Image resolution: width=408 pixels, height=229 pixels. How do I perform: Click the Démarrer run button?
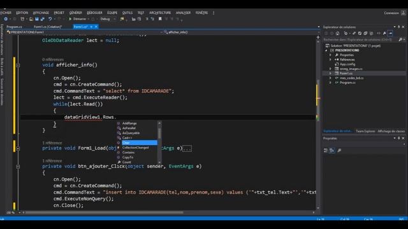point(78,19)
